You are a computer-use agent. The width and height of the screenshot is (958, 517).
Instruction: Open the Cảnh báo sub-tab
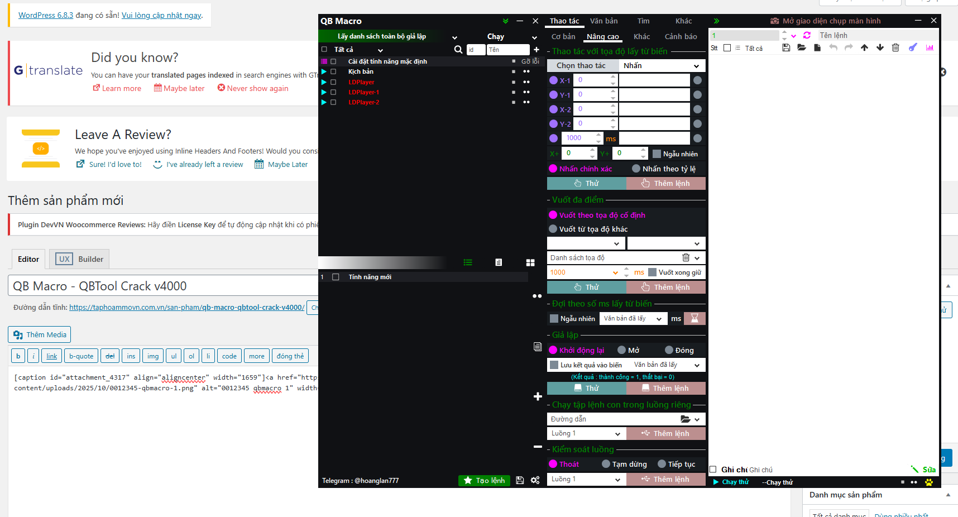tap(681, 37)
